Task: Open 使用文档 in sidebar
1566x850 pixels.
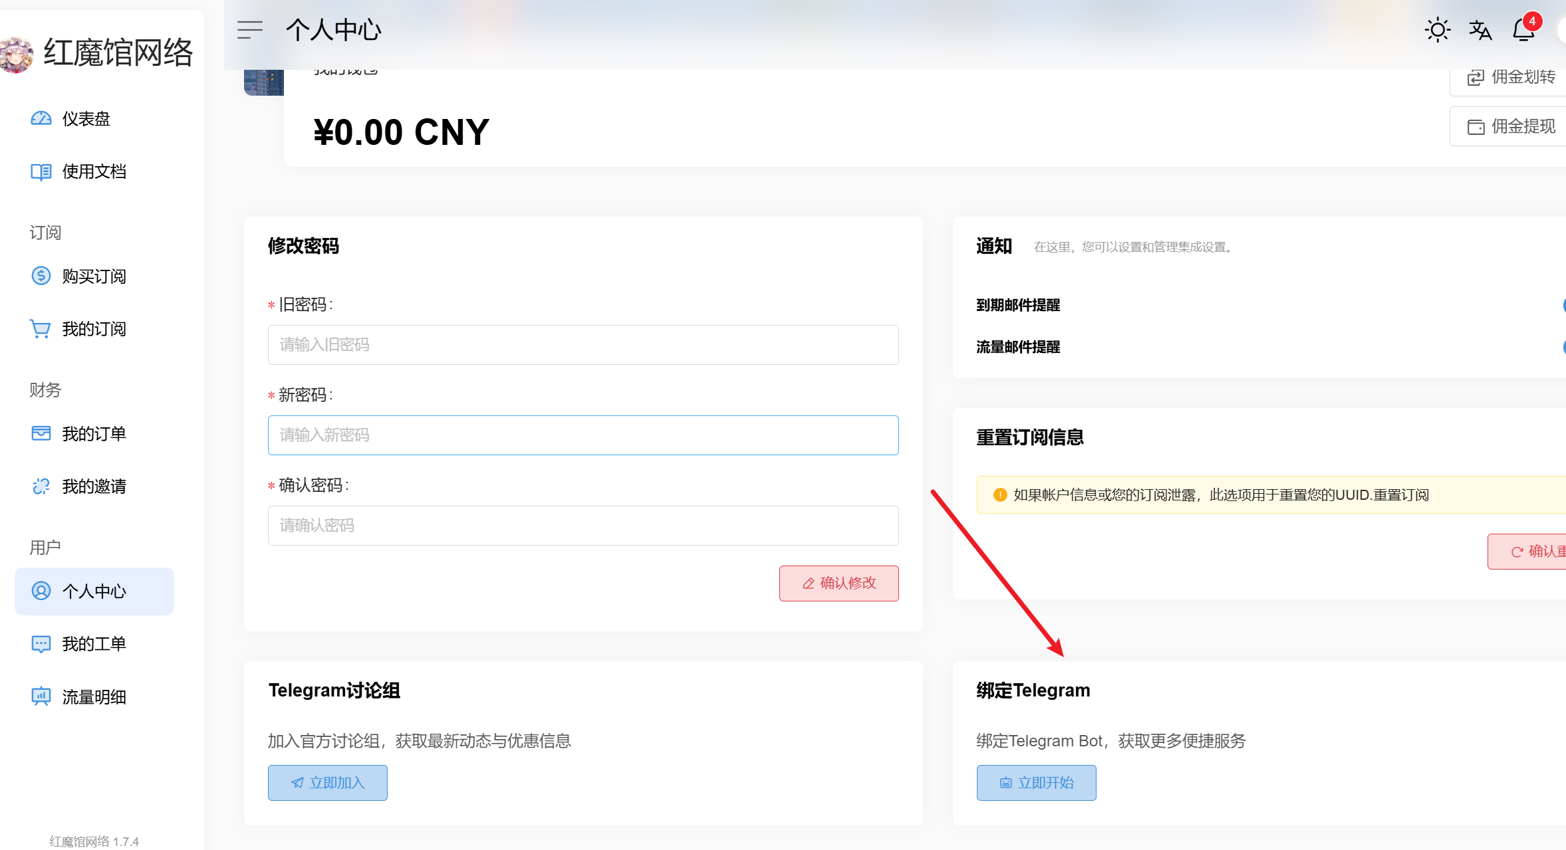Action: 94,171
